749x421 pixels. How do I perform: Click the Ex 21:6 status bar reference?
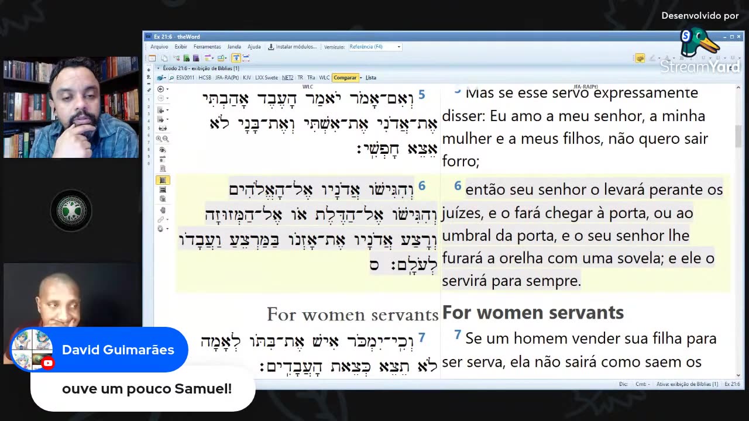pos(732,384)
